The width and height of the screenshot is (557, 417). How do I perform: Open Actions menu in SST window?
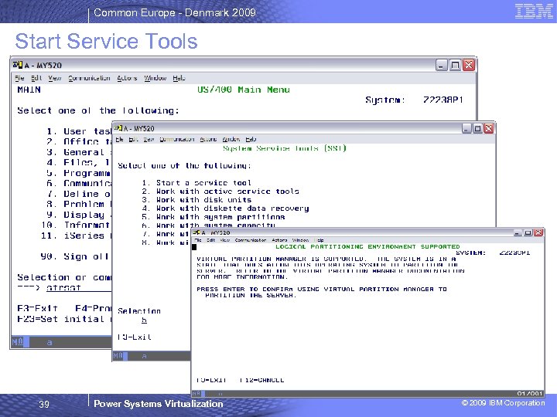[208, 139]
